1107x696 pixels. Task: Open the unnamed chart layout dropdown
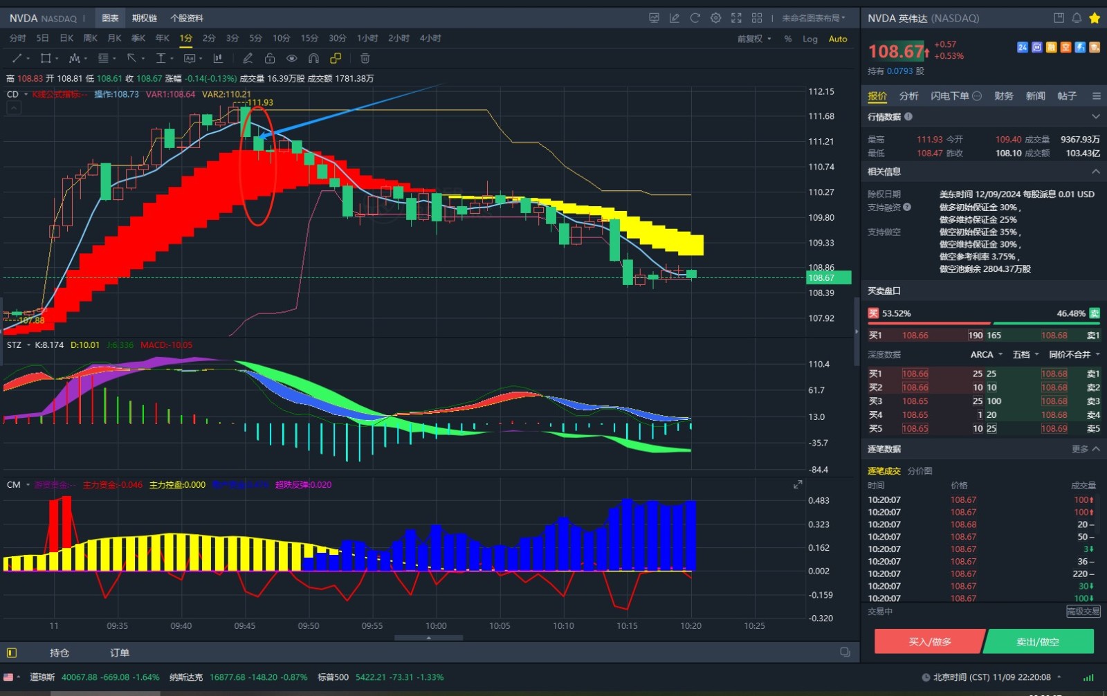[x=814, y=18]
